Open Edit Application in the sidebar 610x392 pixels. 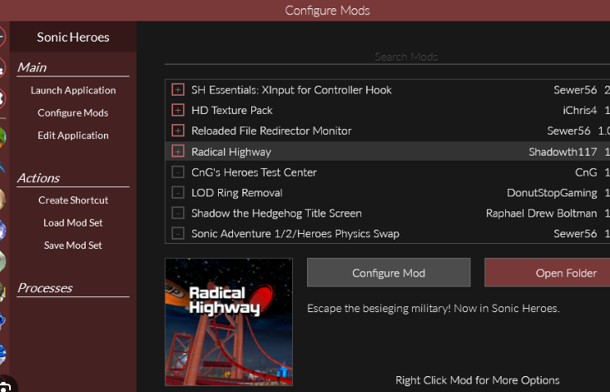coord(73,135)
